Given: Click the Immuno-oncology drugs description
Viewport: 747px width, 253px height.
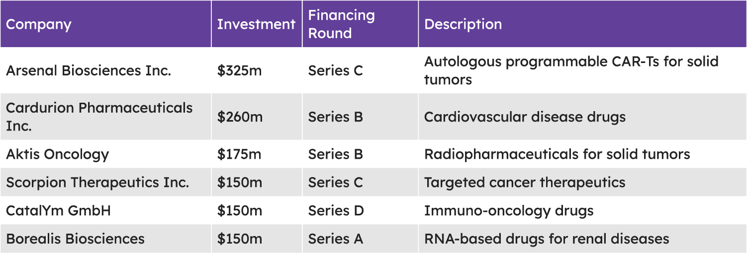Looking at the screenshot, I should [508, 211].
